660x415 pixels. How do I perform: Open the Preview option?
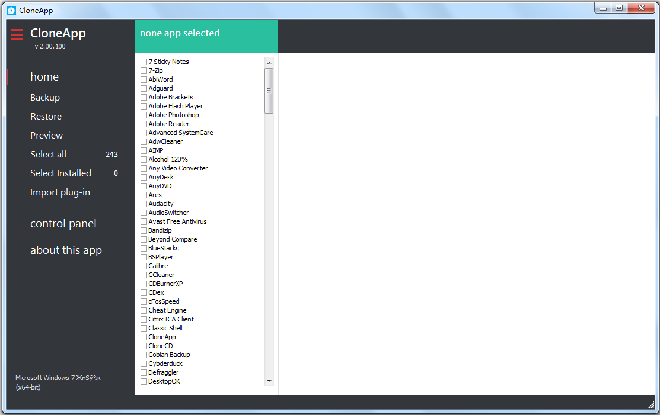46,135
